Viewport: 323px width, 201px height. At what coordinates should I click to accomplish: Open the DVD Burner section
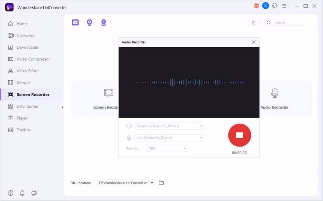pos(23,106)
